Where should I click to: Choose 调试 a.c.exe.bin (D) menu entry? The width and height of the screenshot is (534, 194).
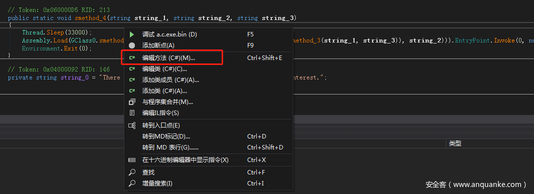pyautogui.click(x=209, y=34)
